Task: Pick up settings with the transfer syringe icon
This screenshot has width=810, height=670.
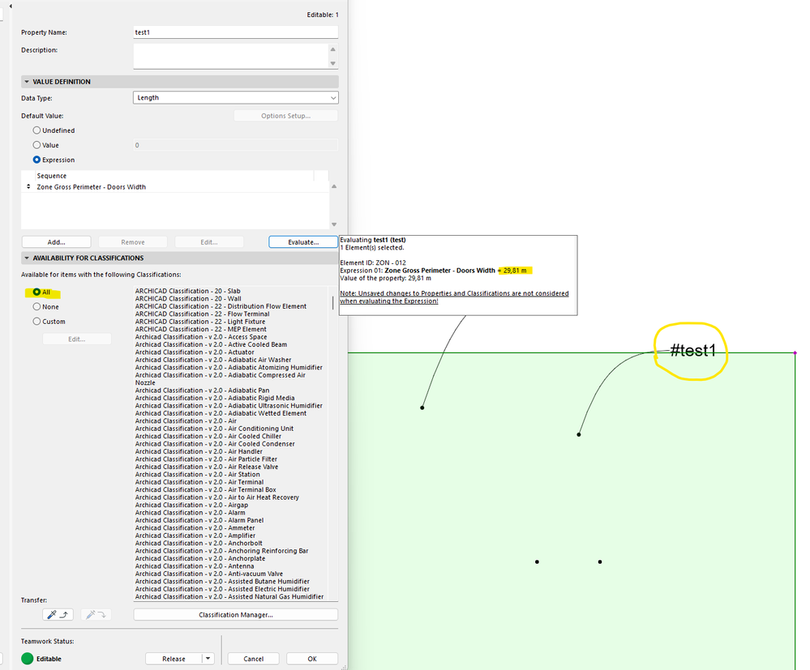Action: click(x=58, y=614)
